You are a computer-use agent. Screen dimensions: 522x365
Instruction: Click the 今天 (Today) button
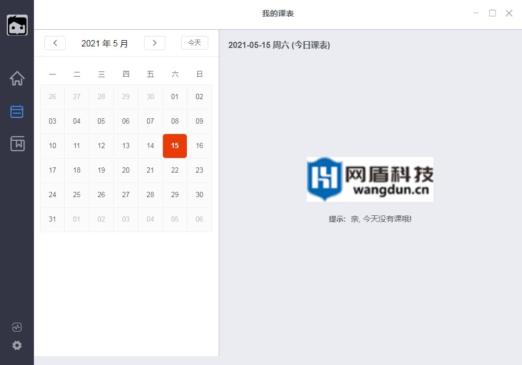click(x=194, y=43)
